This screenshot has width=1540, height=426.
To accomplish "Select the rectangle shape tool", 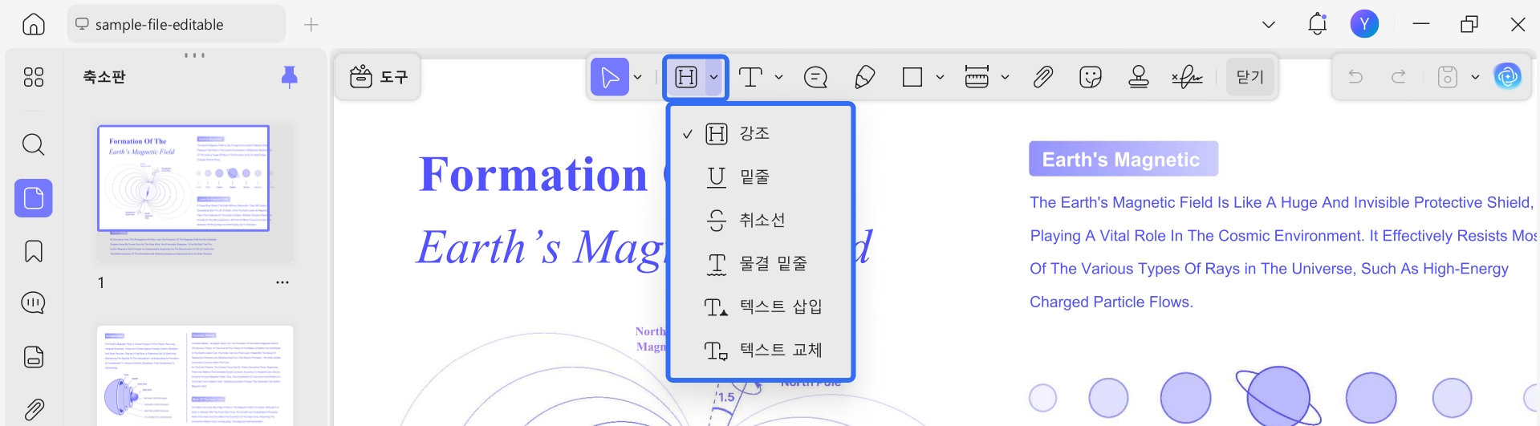I will coord(912,77).
